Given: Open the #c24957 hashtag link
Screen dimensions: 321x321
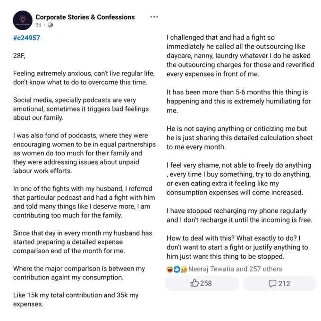Looking at the screenshot, I should tap(26, 38).
